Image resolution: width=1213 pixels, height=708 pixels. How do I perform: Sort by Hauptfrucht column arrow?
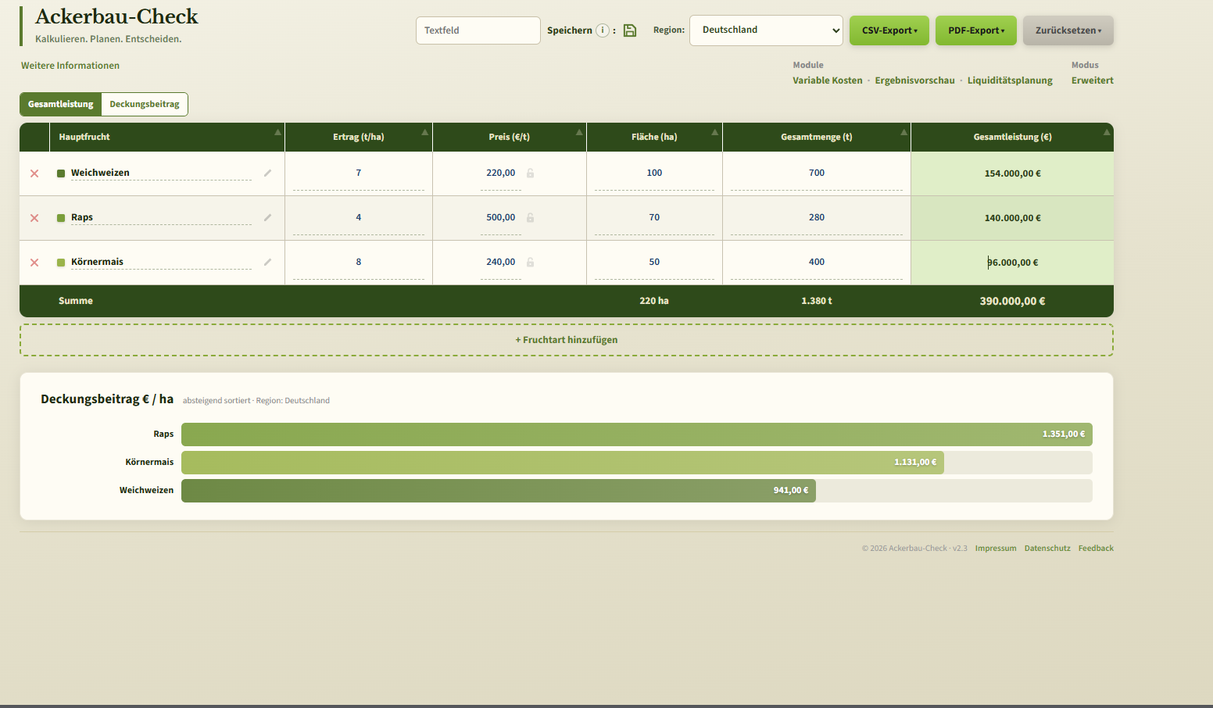[277, 132]
